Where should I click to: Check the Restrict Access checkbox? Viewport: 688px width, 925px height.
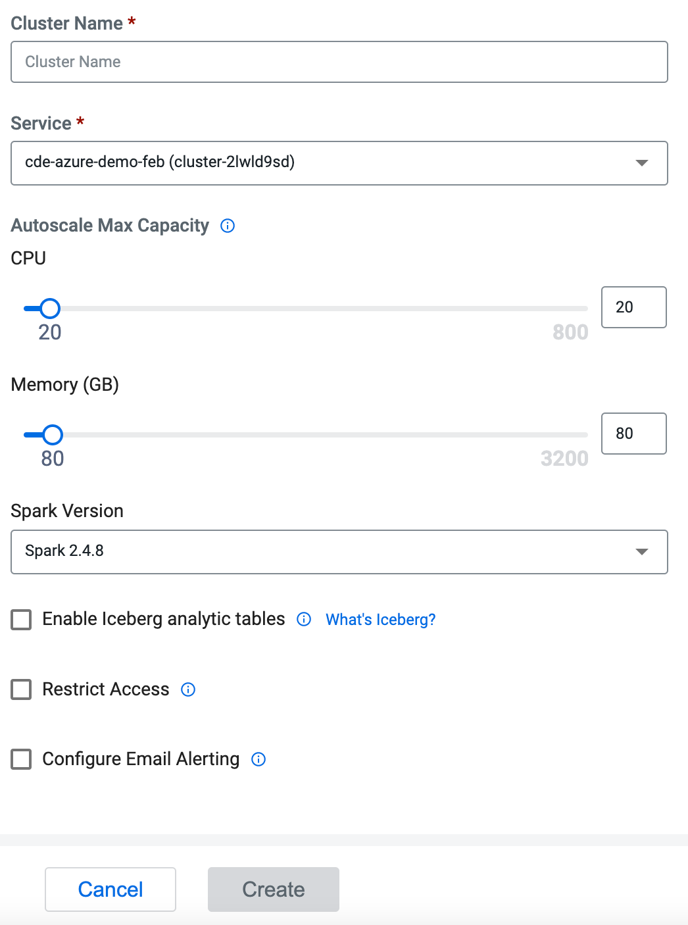(x=22, y=689)
